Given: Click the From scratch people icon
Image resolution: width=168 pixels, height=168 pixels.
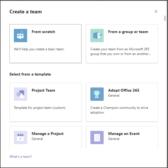Looking at the screenshot, I should pyautogui.click(x=21, y=36).
